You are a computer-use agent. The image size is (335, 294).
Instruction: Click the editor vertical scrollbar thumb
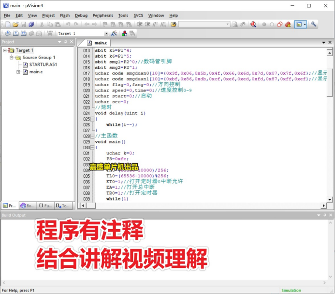[330, 83]
